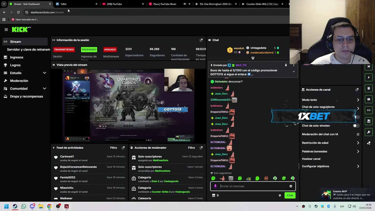Viewport: 375px width, 211px height.
Task: Click the channel actions icon in right rail
Action: pos(369,121)
